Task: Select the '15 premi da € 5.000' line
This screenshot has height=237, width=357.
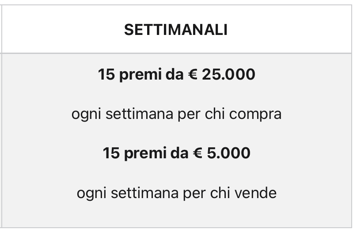Action: pyautogui.click(x=176, y=153)
